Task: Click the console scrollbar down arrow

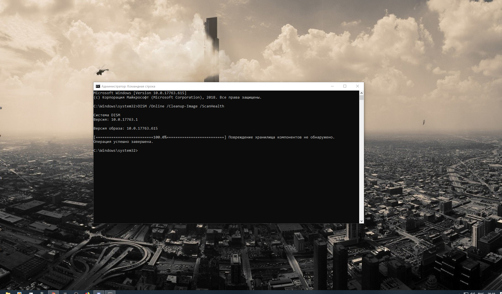Action: coord(361,221)
